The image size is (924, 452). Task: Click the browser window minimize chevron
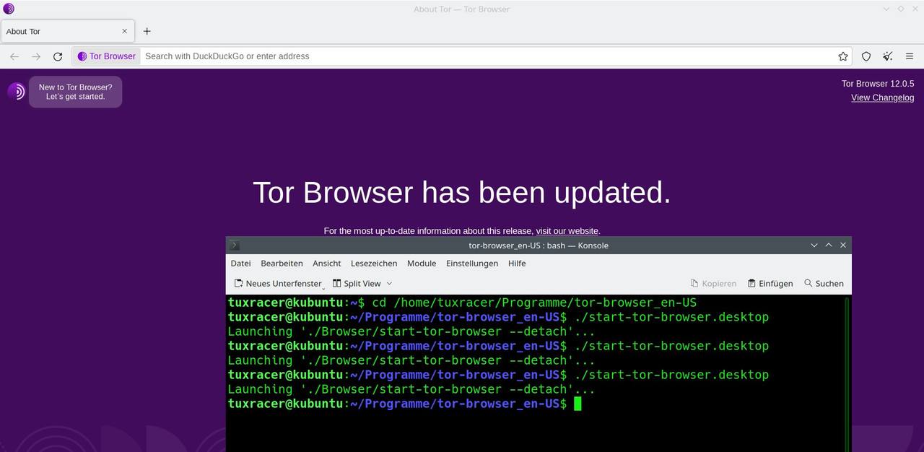(886, 9)
